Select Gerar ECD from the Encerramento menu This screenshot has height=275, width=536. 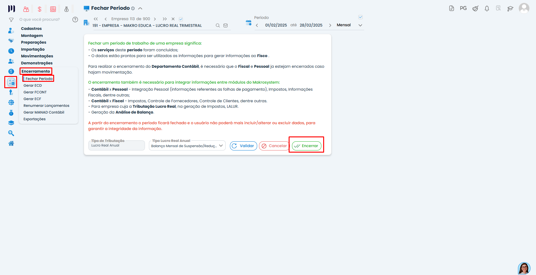tap(33, 85)
